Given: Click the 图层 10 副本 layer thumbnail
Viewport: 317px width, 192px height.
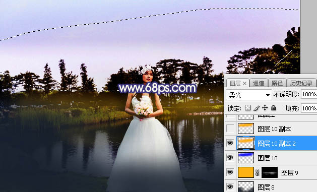Looking at the screenshot, I should 246,129.
